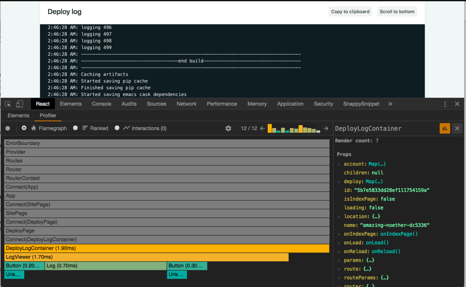Click the orange bar chart icon
This screenshot has width=466, height=287.
pyautogui.click(x=445, y=128)
